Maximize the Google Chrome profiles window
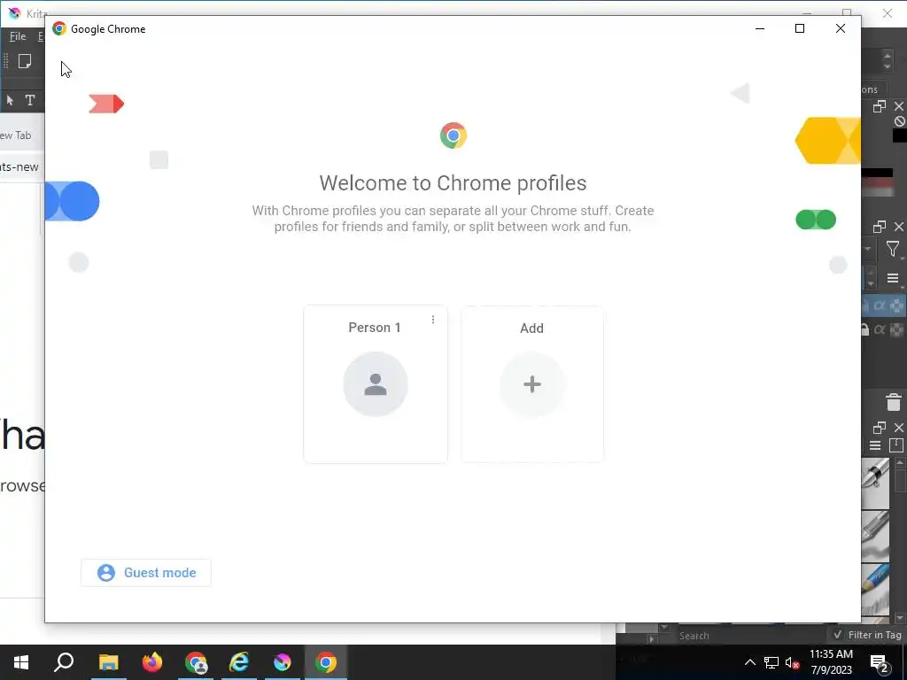This screenshot has width=907, height=680. pos(800,28)
